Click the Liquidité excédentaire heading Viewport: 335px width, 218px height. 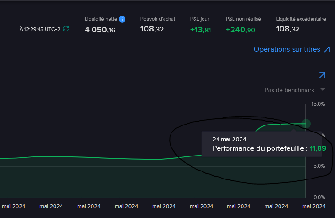point(301,19)
